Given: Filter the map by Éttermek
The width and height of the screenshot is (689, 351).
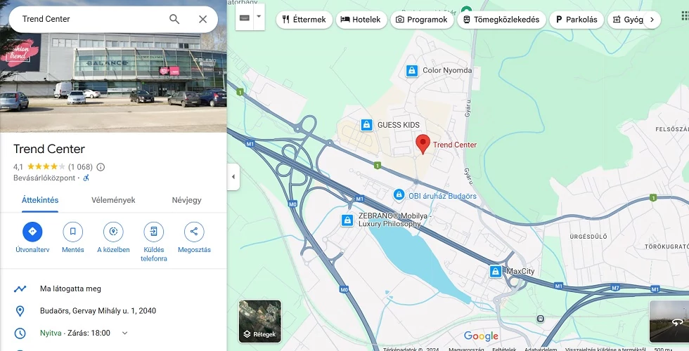Looking at the screenshot, I should pos(304,20).
